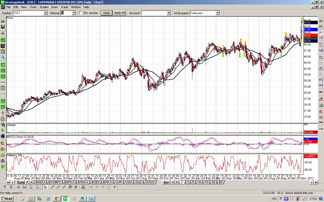
Task: Switch to the GLD symbol tab
Action: point(138,182)
